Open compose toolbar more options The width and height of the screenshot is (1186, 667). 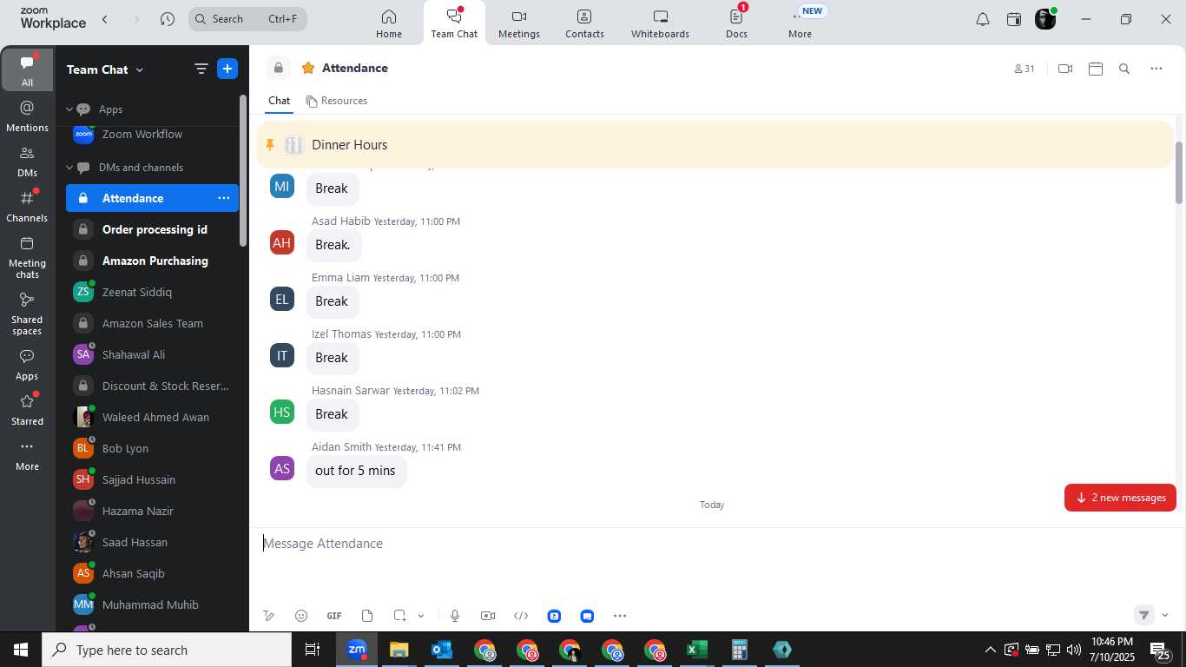620,616
